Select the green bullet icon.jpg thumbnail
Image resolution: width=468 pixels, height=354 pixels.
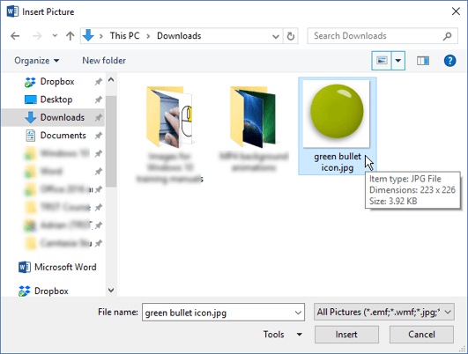(x=338, y=126)
